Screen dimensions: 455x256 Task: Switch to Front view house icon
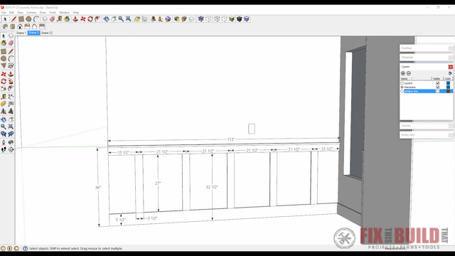[x=20, y=27]
